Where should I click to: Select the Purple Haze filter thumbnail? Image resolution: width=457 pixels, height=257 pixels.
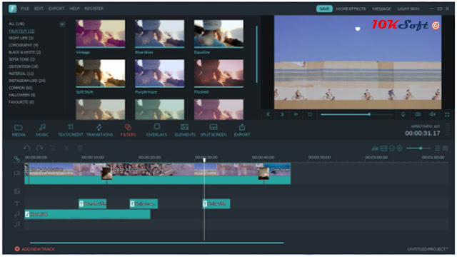point(160,74)
